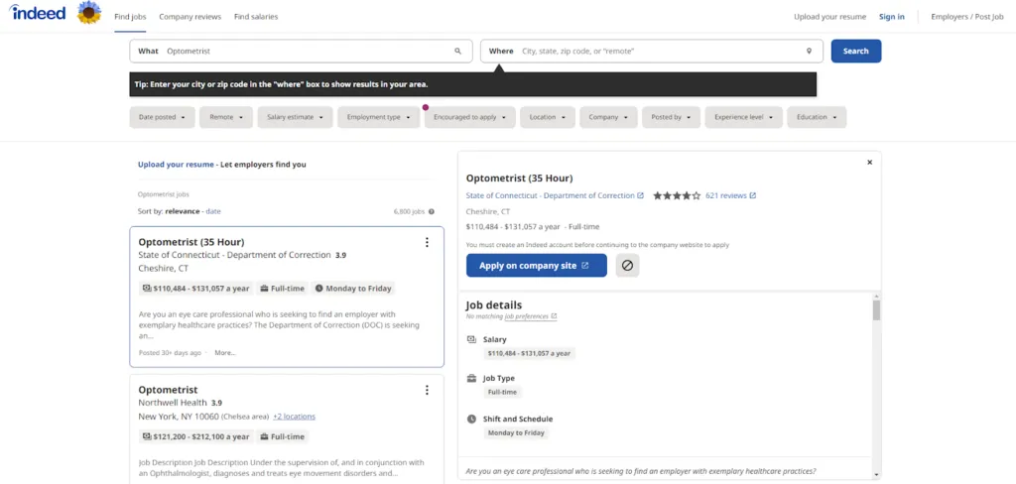The height and width of the screenshot is (484, 1016).
Task: Open Find salaries tab
Action: [x=256, y=17]
